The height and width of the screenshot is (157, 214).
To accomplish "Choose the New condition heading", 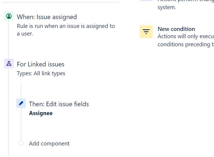I will [x=176, y=29].
